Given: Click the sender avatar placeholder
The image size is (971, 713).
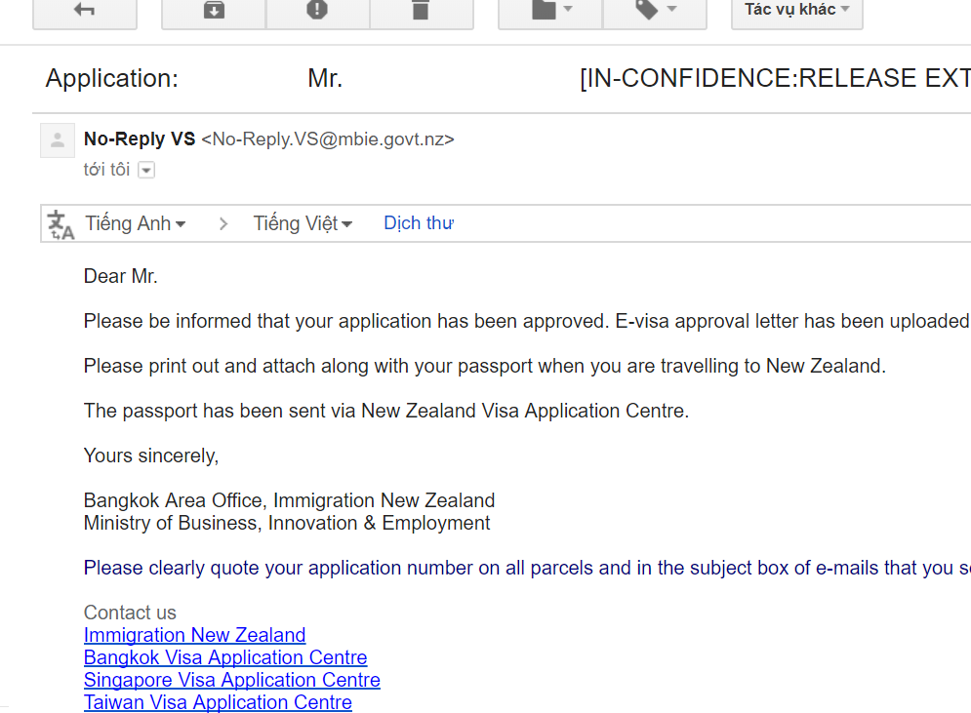Looking at the screenshot, I should click(58, 140).
